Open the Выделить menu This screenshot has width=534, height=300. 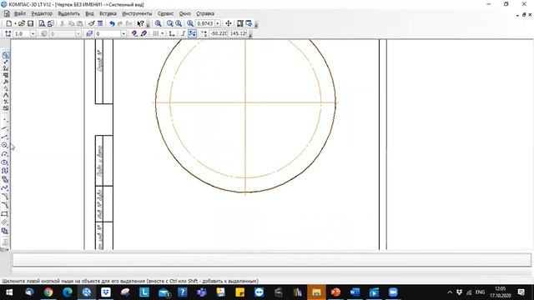(68, 13)
